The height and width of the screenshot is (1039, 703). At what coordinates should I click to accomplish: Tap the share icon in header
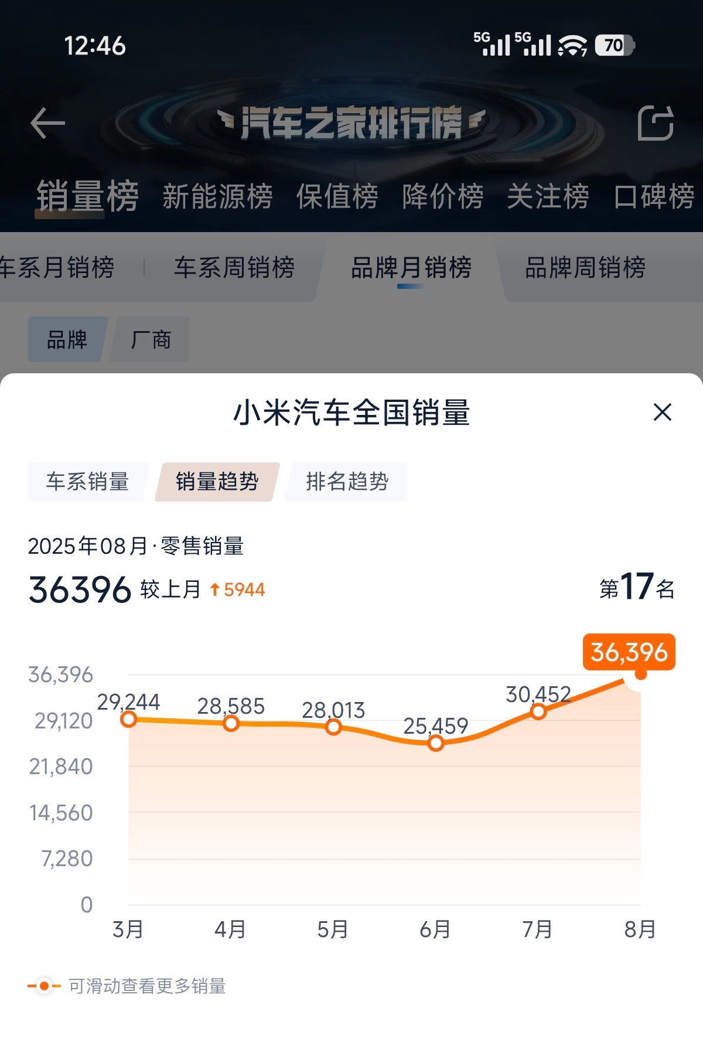(656, 123)
